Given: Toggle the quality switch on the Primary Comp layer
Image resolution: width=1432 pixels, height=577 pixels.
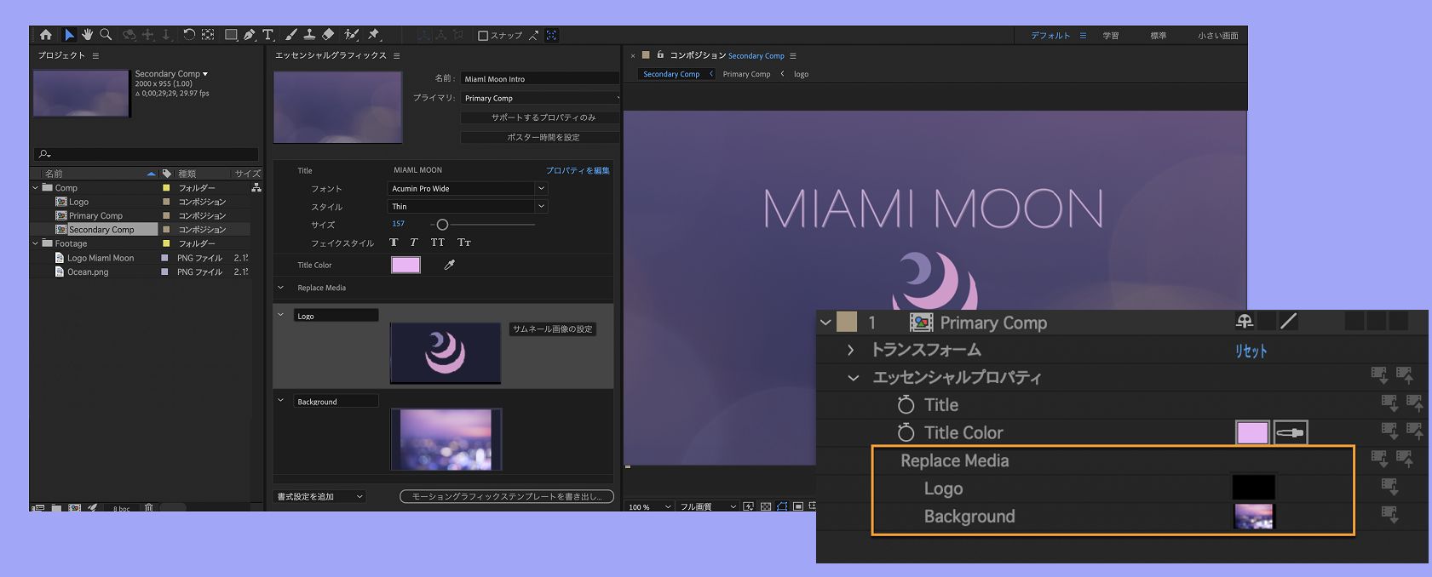Looking at the screenshot, I should click(x=1289, y=322).
